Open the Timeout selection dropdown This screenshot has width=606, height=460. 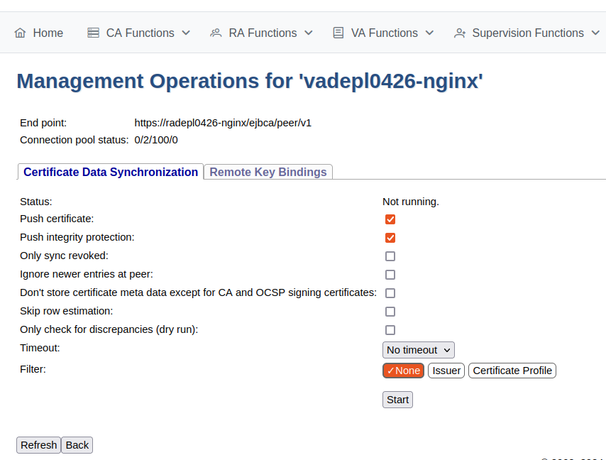coord(418,349)
